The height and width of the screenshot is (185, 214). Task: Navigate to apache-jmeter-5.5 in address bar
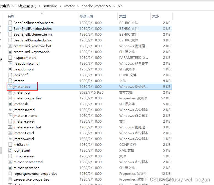pyautogui.click(x=96, y=6)
